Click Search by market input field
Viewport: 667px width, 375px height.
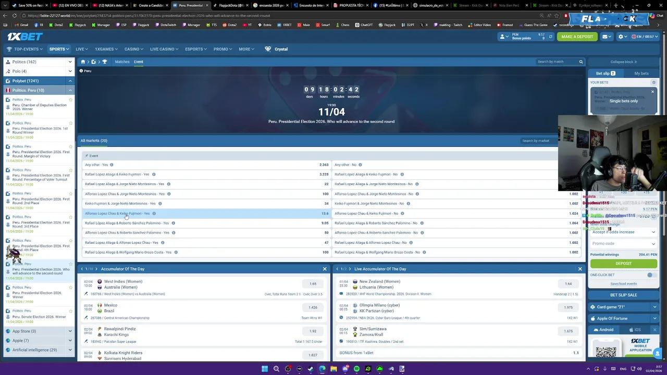click(x=538, y=141)
